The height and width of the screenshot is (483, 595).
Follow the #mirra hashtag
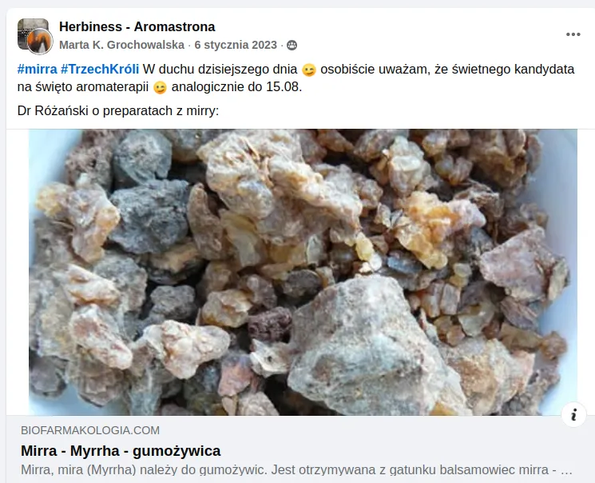click(38, 70)
